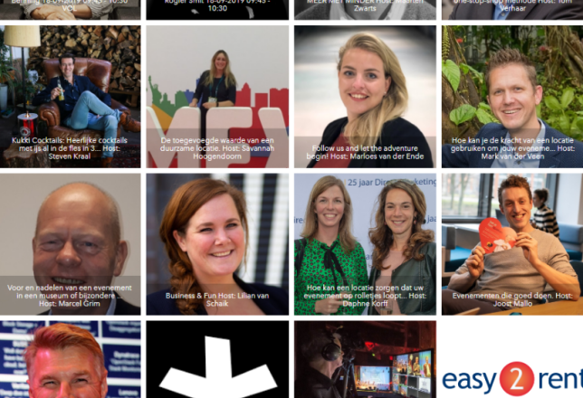583x398 pixels.
Task: Open Marcel Grim's museum evenement session
Action: 71,244
